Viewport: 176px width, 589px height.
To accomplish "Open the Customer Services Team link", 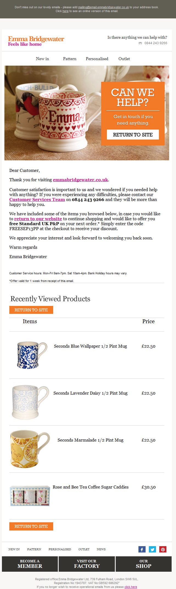I will 37,200.
